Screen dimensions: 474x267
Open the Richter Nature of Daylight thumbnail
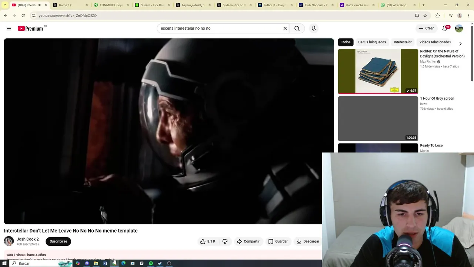pos(378,71)
